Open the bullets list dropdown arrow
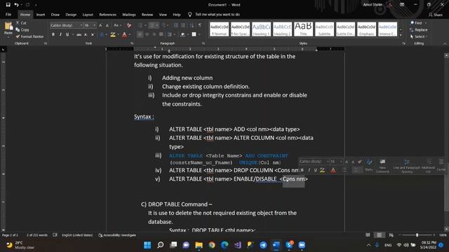The width and height of the screenshot is (449, 252). click(145, 25)
